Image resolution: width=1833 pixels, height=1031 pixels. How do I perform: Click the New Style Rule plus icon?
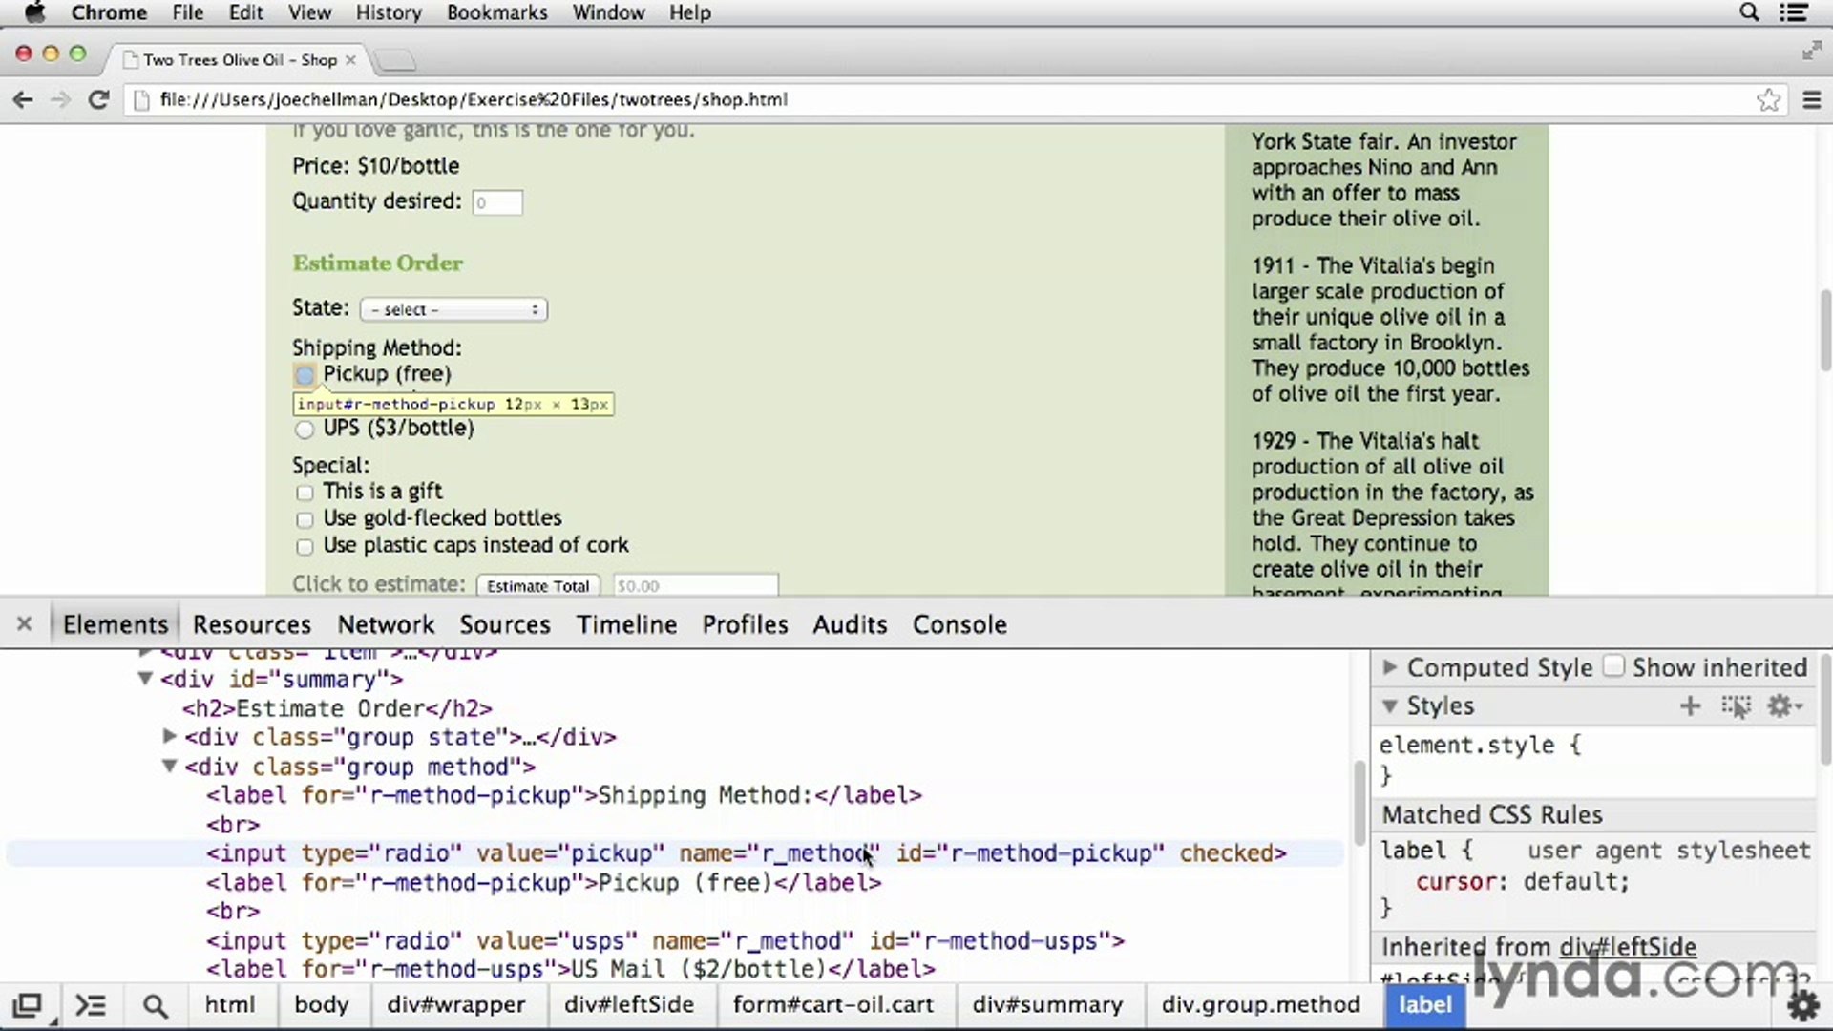point(1690,706)
